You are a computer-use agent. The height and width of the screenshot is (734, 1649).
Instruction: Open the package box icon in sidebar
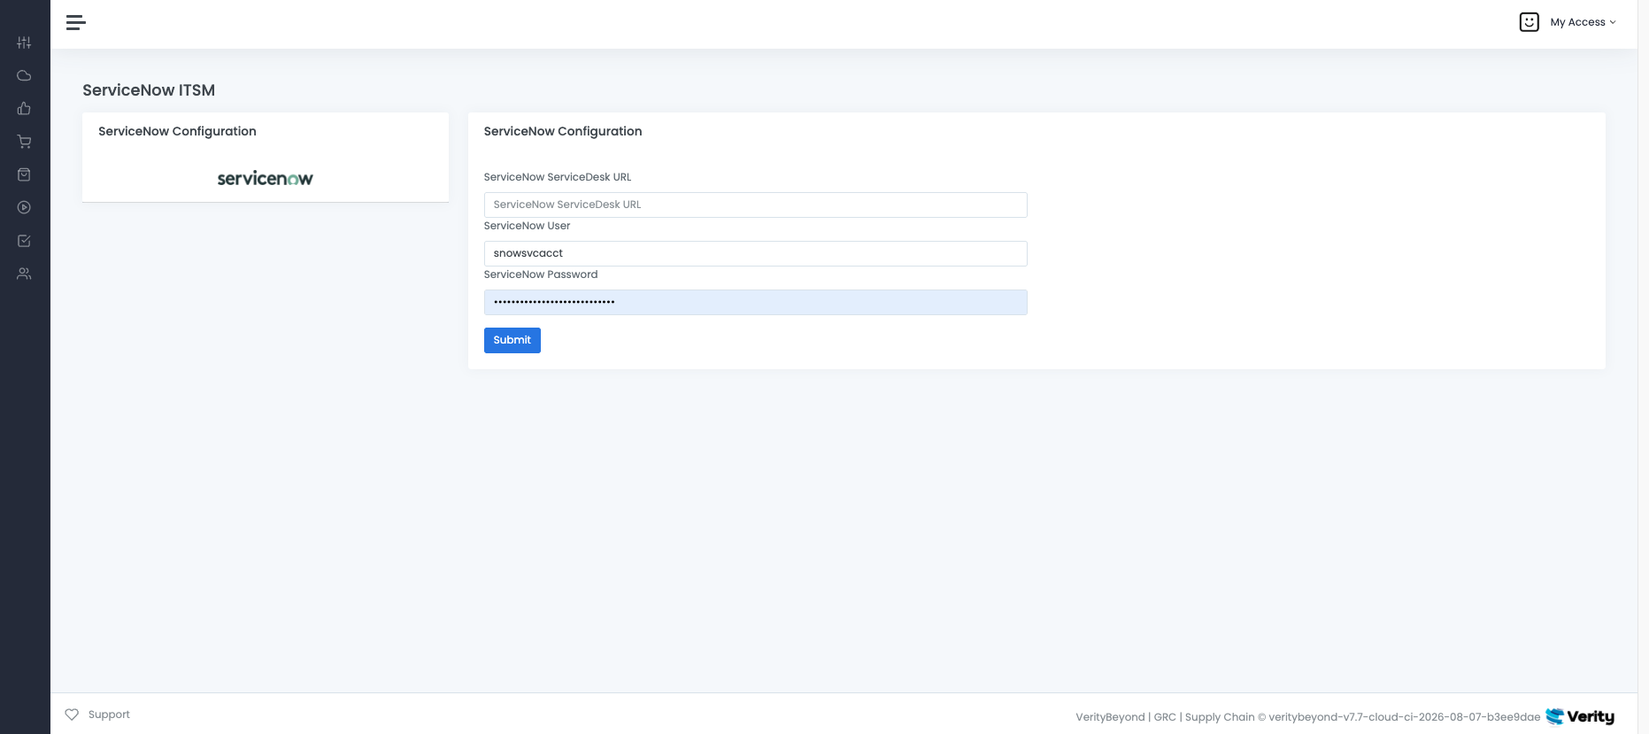(24, 174)
